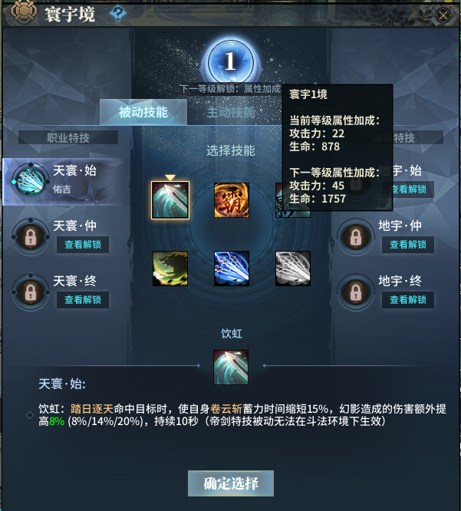Click the blue question mark help icon
The width and height of the screenshot is (461, 511).
(x=117, y=14)
